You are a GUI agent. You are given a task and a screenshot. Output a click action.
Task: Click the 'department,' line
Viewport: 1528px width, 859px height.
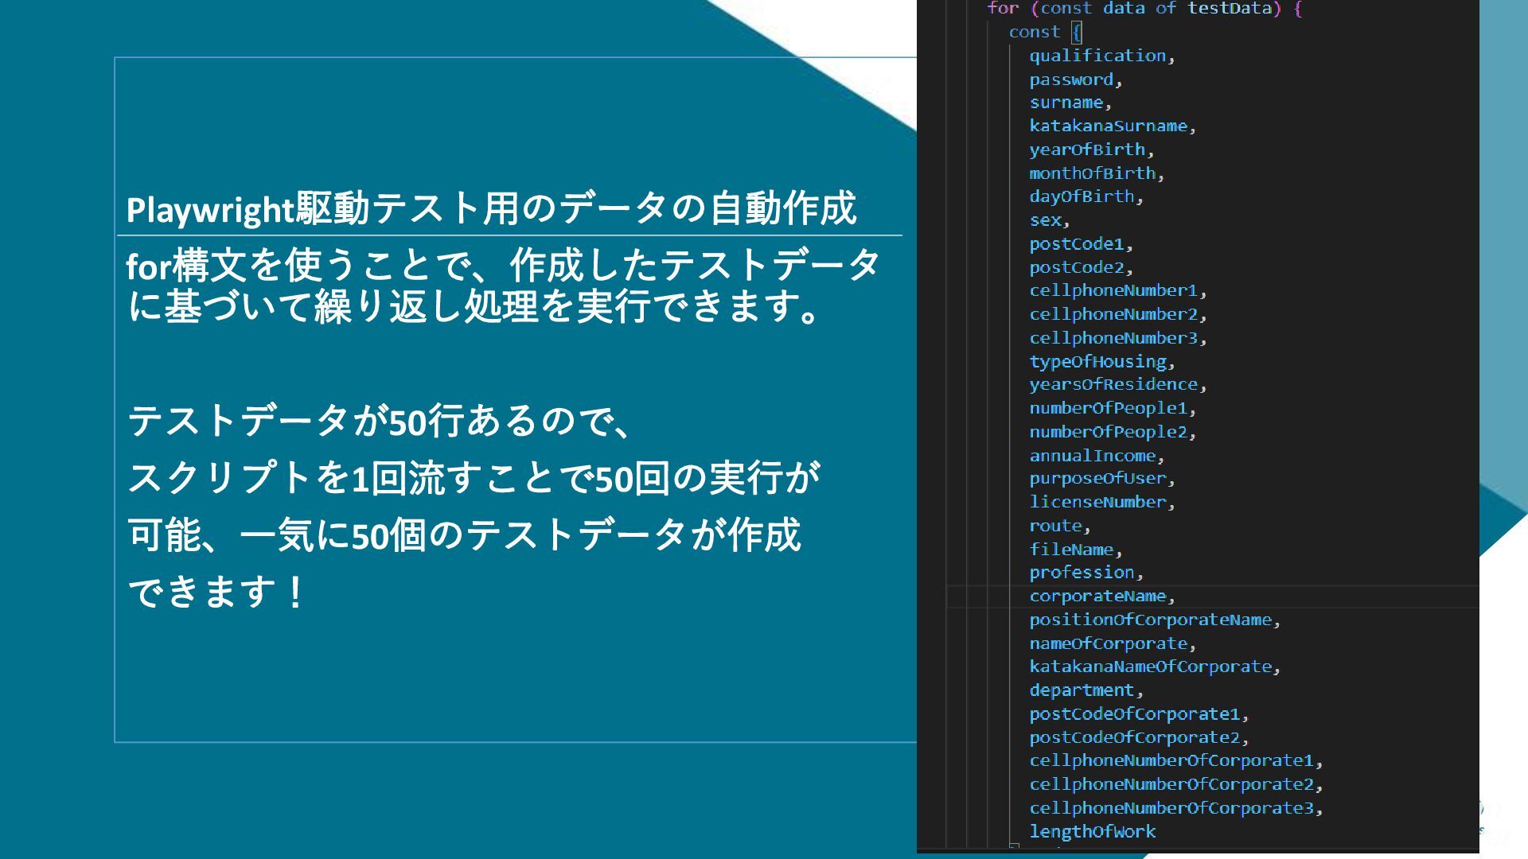click(x=1086, y=690)
